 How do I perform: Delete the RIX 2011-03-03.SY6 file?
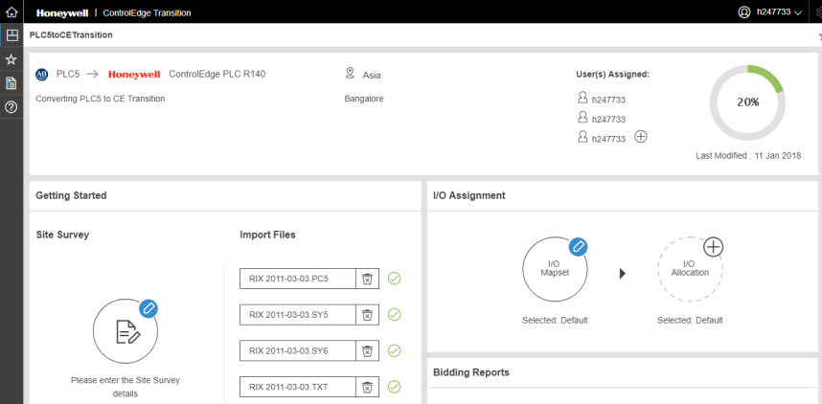tap(368, 350)
